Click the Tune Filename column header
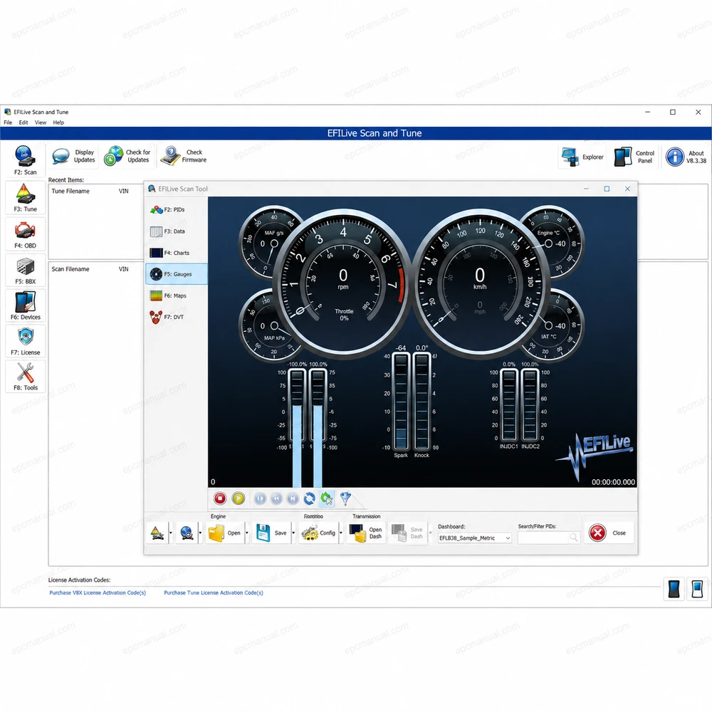This screenshot has width=712, height=712. point(70,191)
